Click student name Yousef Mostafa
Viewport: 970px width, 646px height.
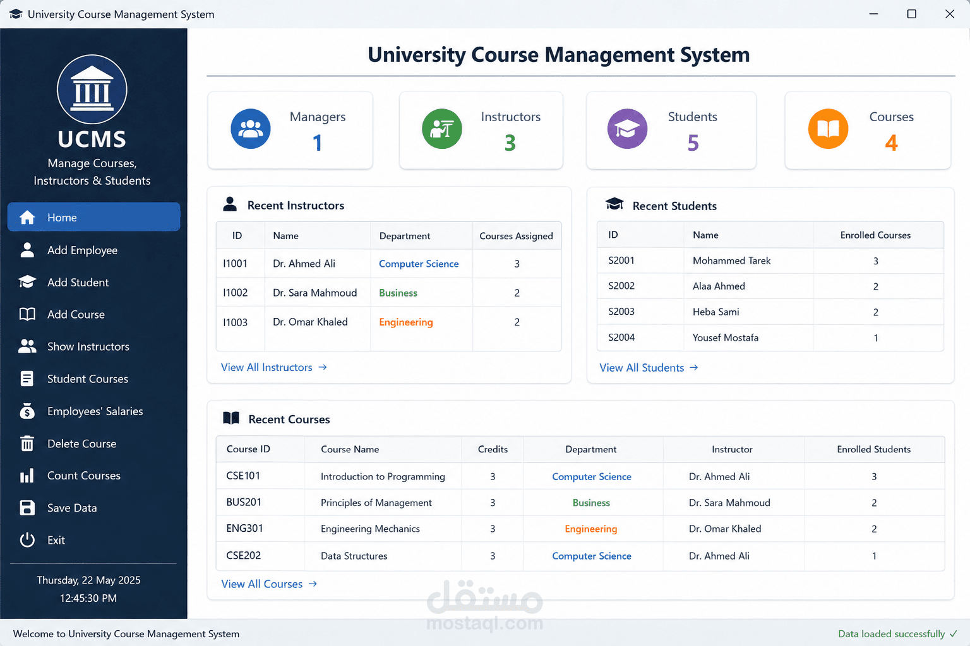726,338
